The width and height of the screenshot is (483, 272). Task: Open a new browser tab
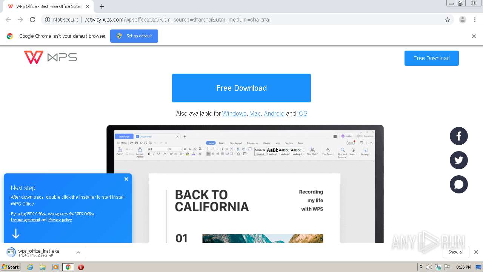(x=102, y=6)
